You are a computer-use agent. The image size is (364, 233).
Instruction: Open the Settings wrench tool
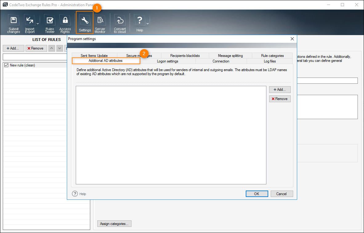[x=85, y=23]
